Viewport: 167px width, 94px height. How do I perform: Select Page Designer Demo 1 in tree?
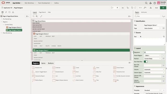point(14,30)
